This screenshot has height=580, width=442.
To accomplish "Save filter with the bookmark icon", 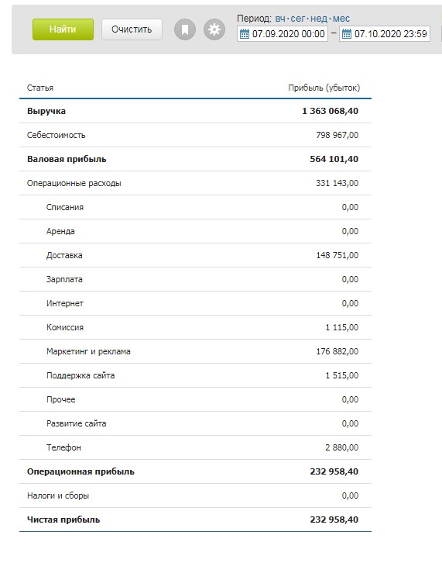I will (185, 29).
